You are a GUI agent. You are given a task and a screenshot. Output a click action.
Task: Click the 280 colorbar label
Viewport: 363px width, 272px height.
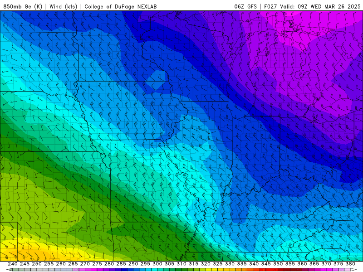click(109, 264)
